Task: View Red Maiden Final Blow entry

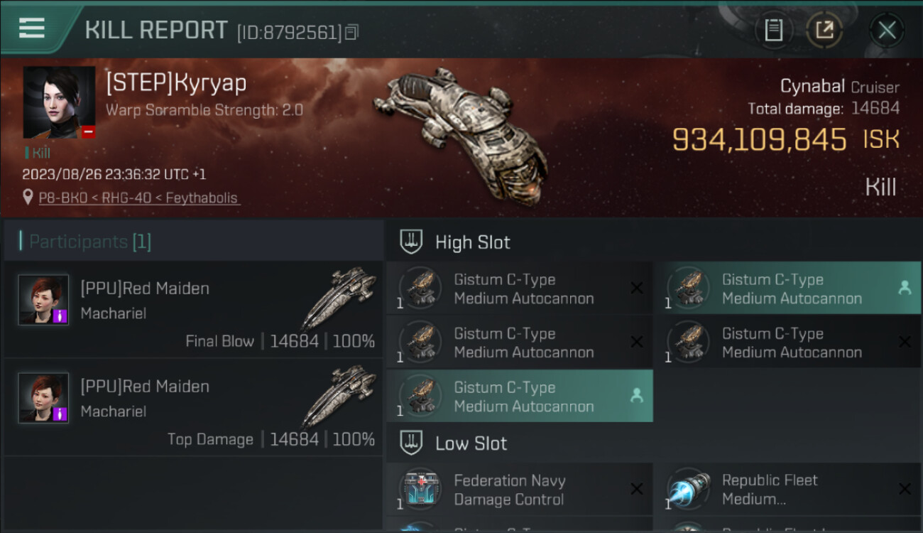Action: tap(193, 309)
